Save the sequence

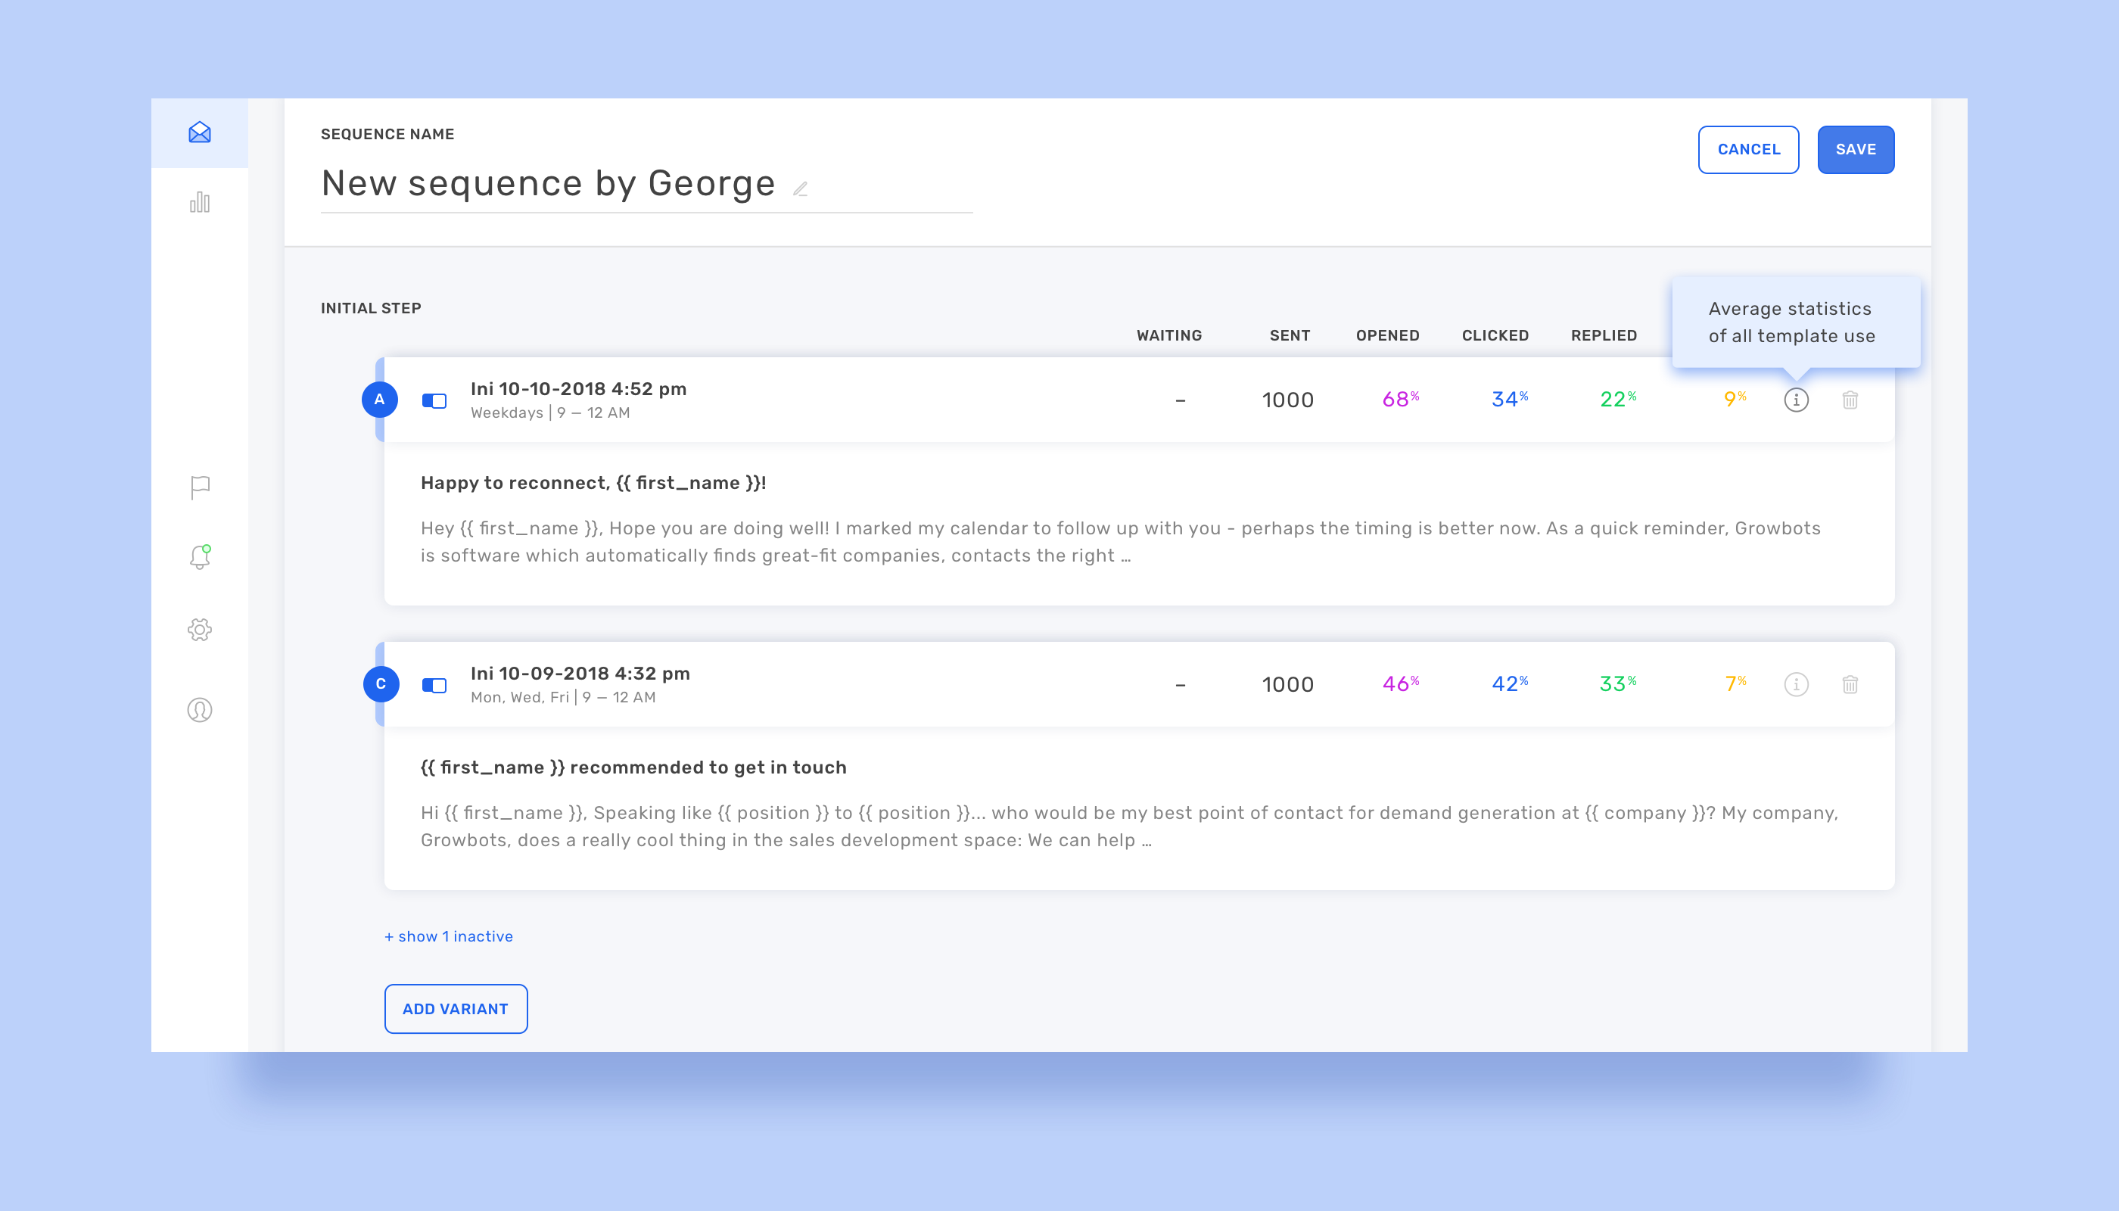1856,150
